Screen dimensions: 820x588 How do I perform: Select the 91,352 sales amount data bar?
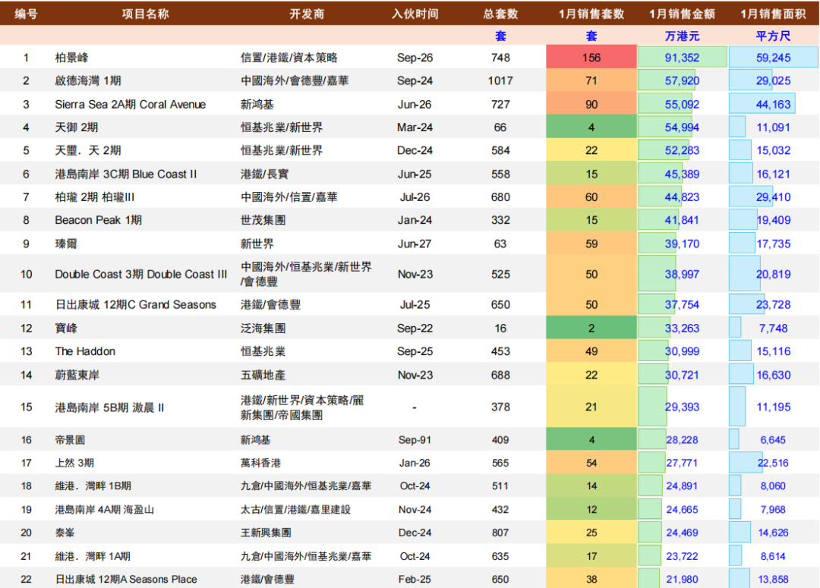pos(682,58)
